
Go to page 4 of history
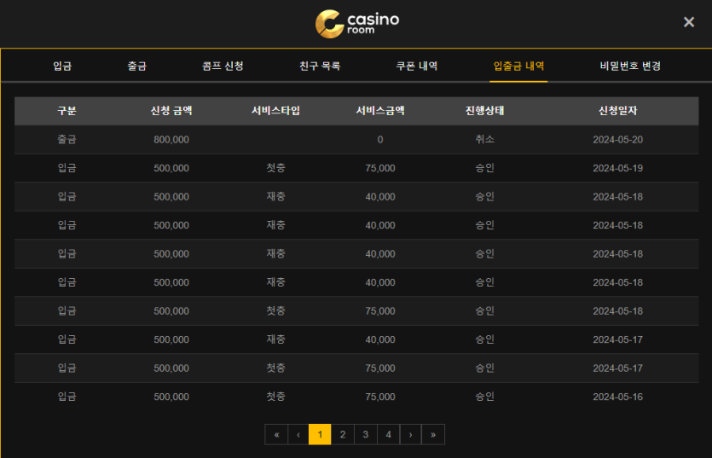coord(388,434)
